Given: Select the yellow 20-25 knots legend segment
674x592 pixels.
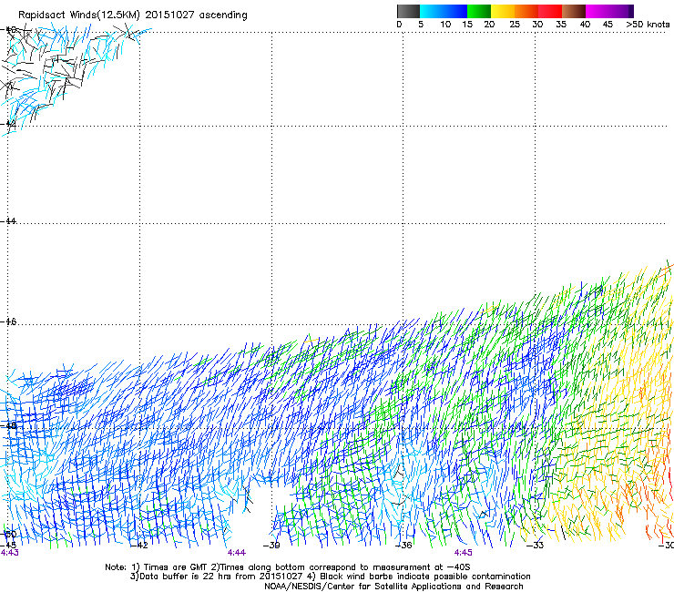Looking at the screenshot, I should (x=503, y=11).
